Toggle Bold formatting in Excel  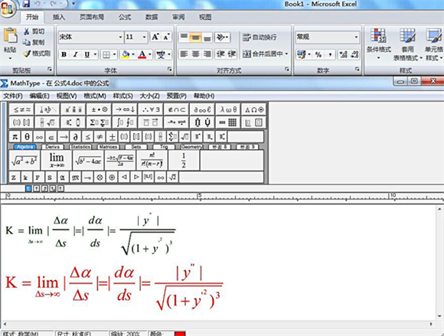click(x=64, y=54)
